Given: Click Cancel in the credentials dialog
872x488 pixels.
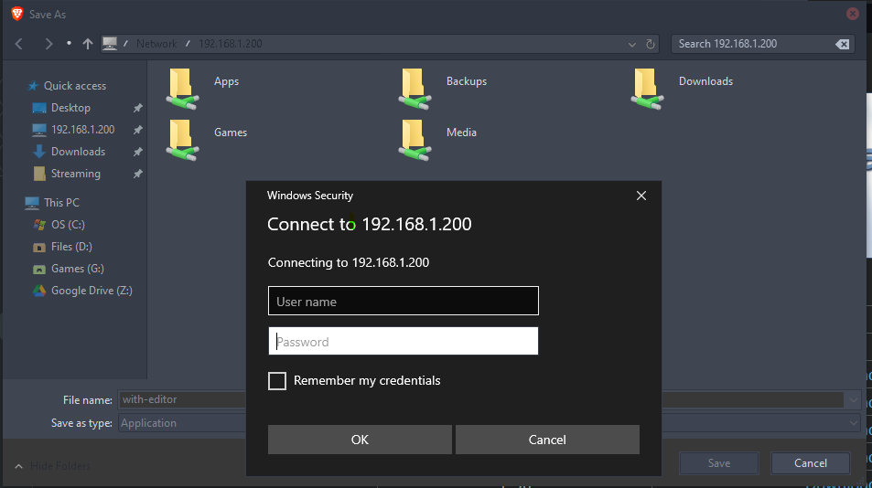Looking at the screenshot, I should point(547,440).
